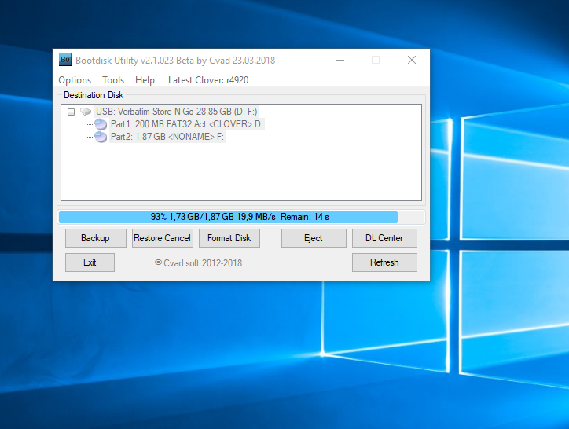Eject the USB drive with Eject button
Image resolution: width=569 pixels, height=429 pixels.
[x=313, y=238]
